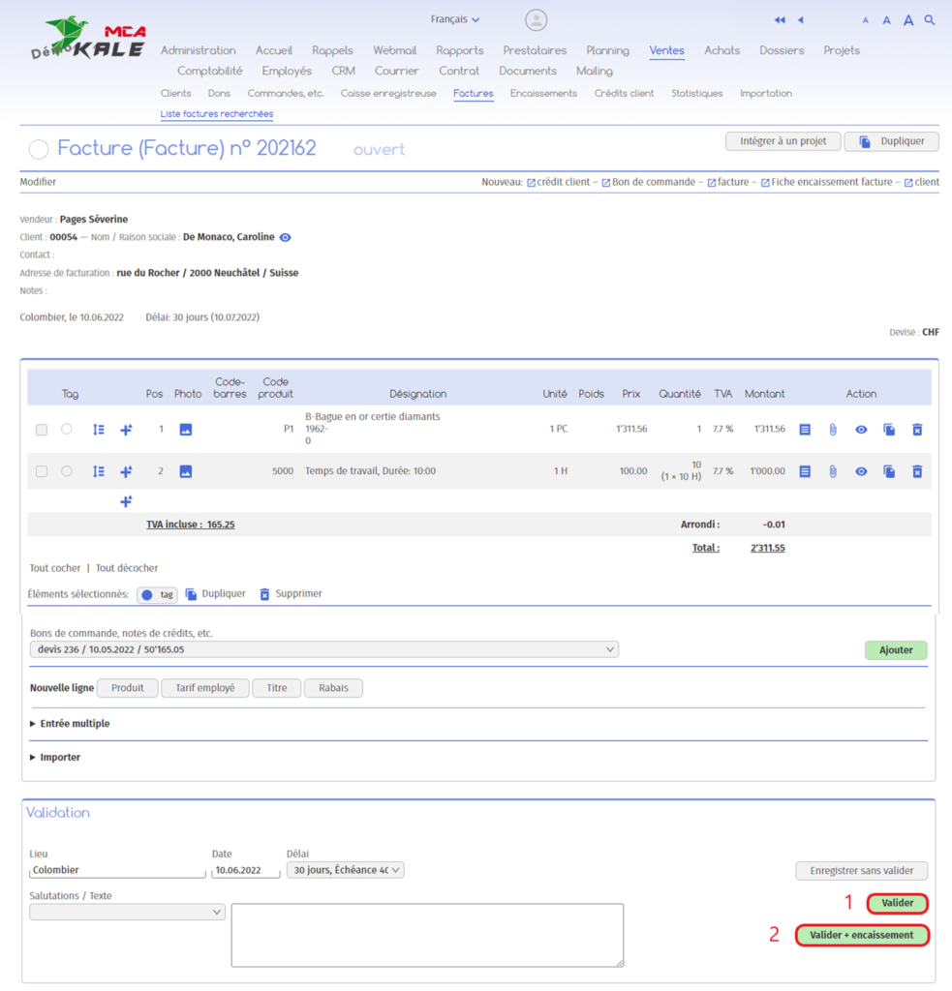Viewport: 952px width, 991px height.
Task: Click the Date field 10.06.2022
Action: click(246, 870)
